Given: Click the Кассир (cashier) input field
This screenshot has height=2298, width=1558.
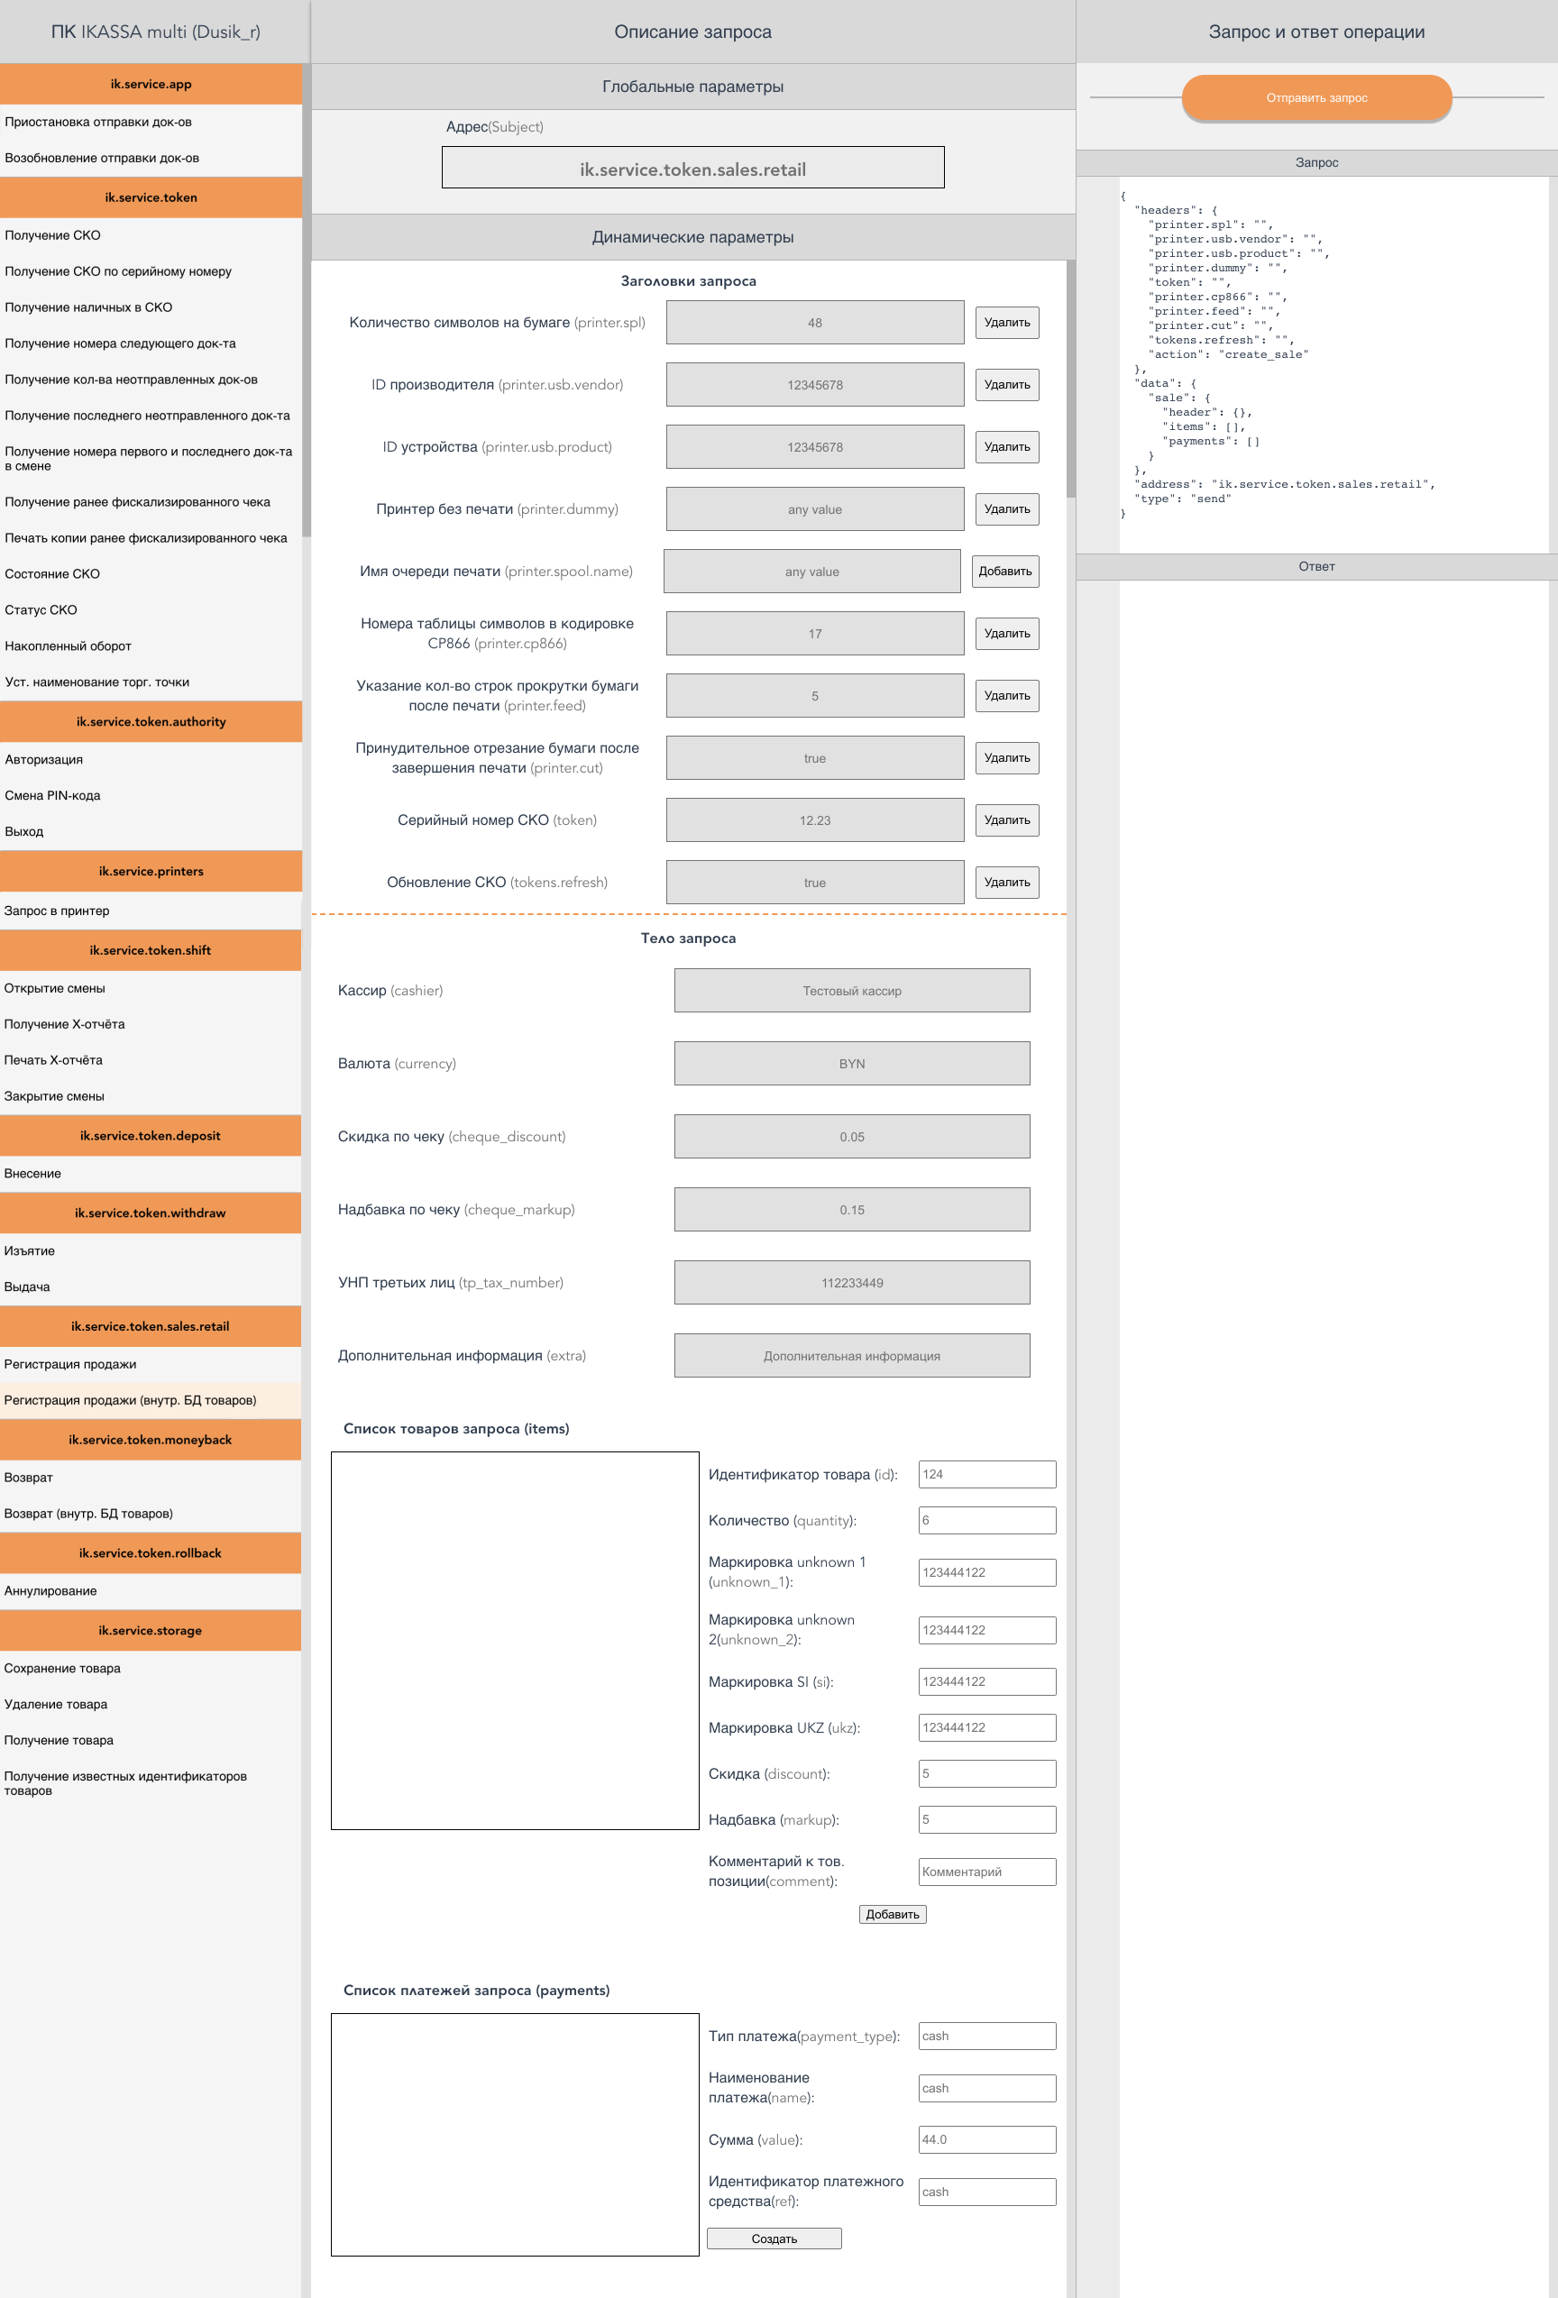Looking at the screenshot, I should point(851,991).
